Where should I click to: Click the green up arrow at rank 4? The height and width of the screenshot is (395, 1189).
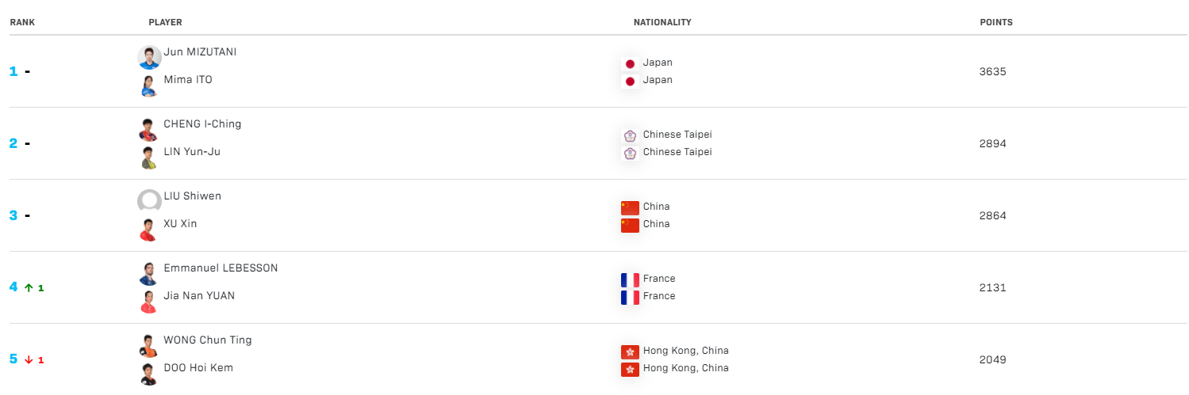pyautogui.click(x=29, y=287)
